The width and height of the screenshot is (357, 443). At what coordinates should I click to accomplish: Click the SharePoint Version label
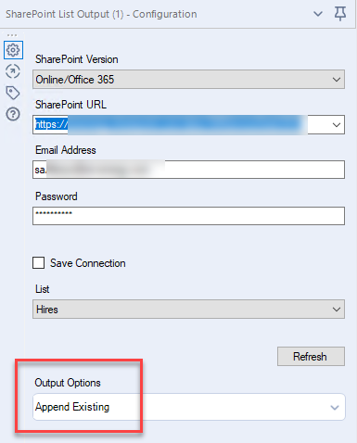77,59
